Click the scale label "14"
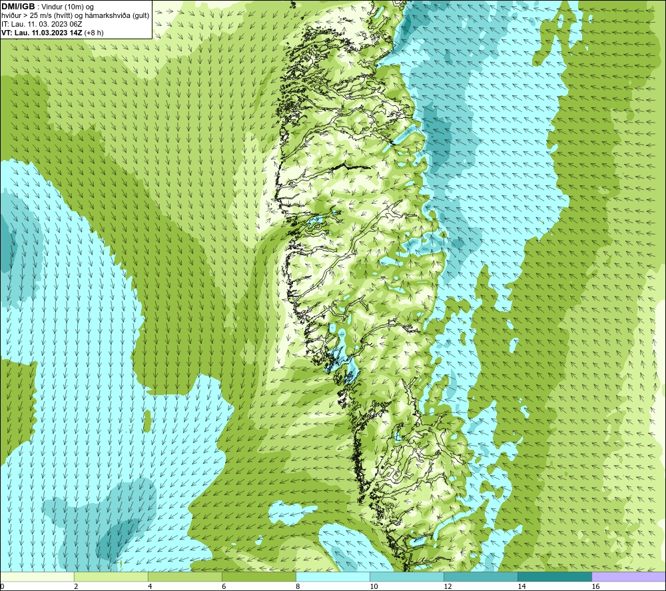 pyautogui.click(x=521, y=586)
